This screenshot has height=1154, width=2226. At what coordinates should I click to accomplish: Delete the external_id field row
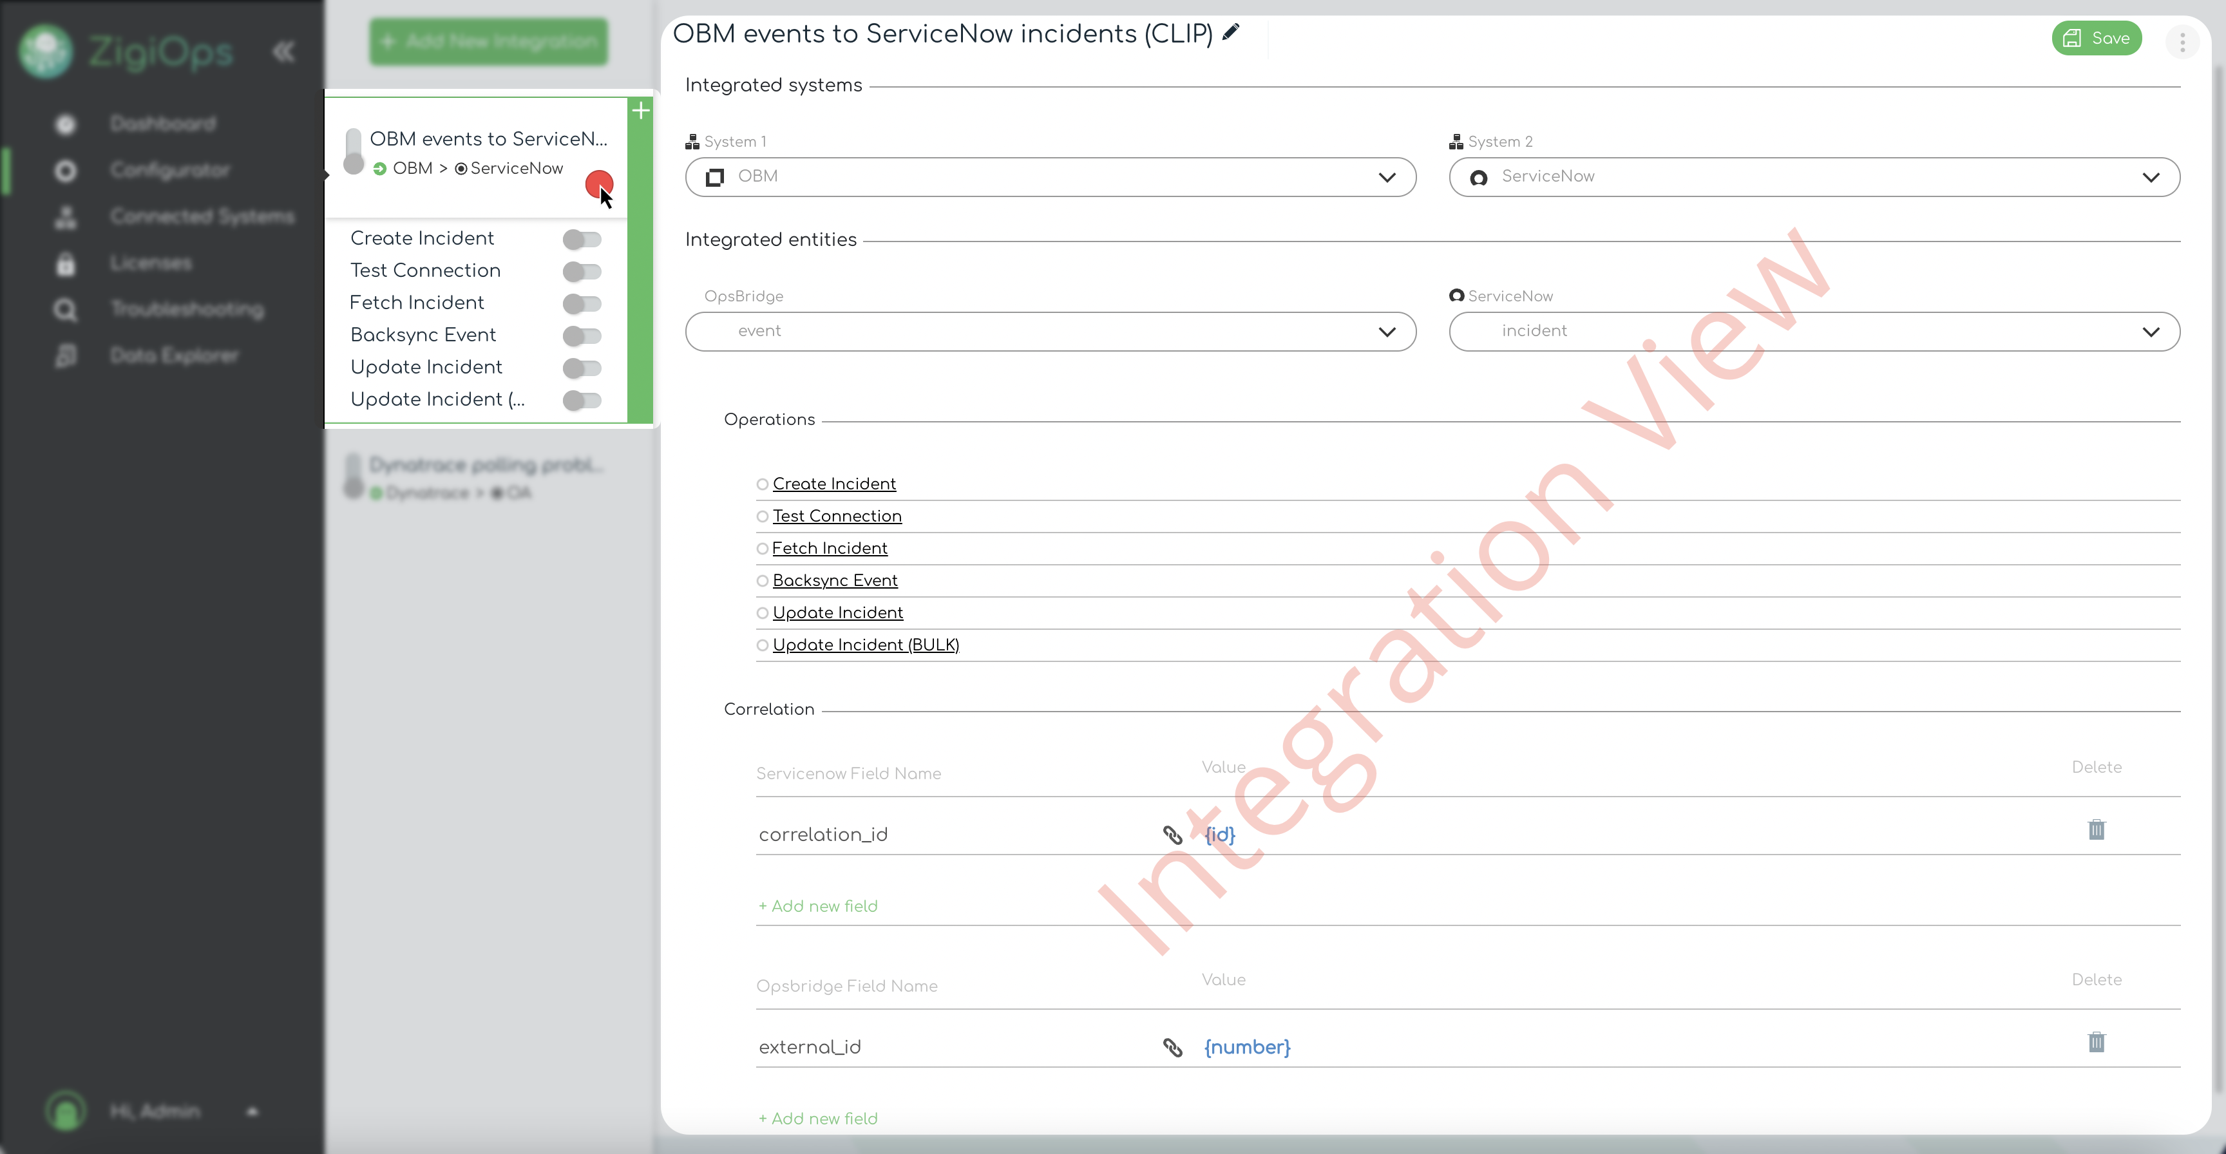(2097, 1043)
